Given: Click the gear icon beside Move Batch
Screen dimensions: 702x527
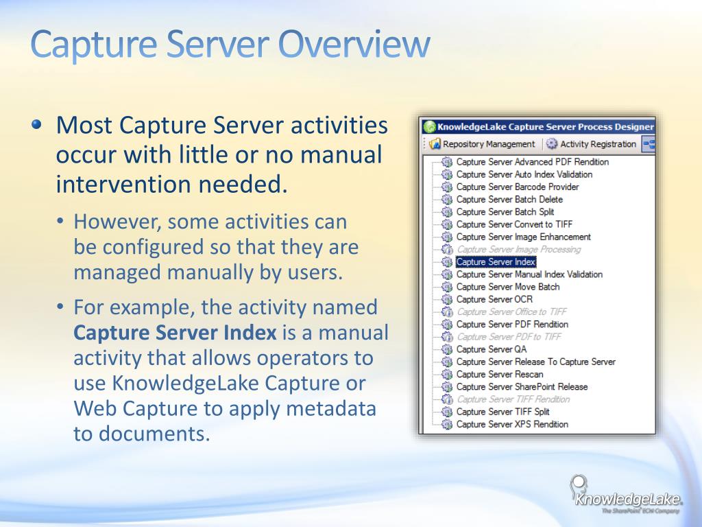Looking at the screenshot, I should click(447, 287).
